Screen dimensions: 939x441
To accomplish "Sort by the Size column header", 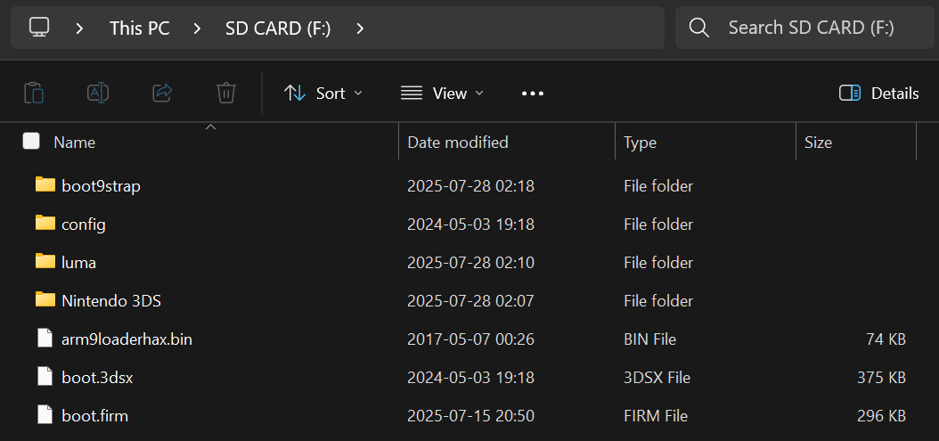I will click(x=818, y=142).
